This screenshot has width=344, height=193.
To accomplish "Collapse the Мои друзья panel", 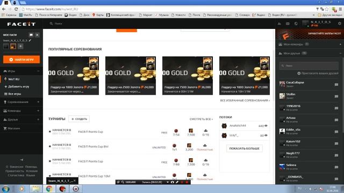I will (340, 53).
